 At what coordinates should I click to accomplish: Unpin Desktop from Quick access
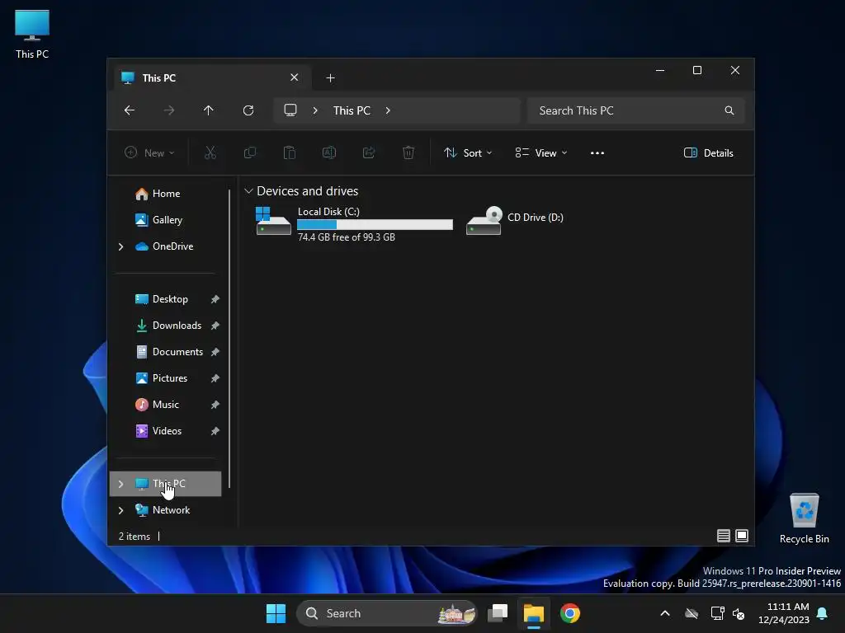215,299
